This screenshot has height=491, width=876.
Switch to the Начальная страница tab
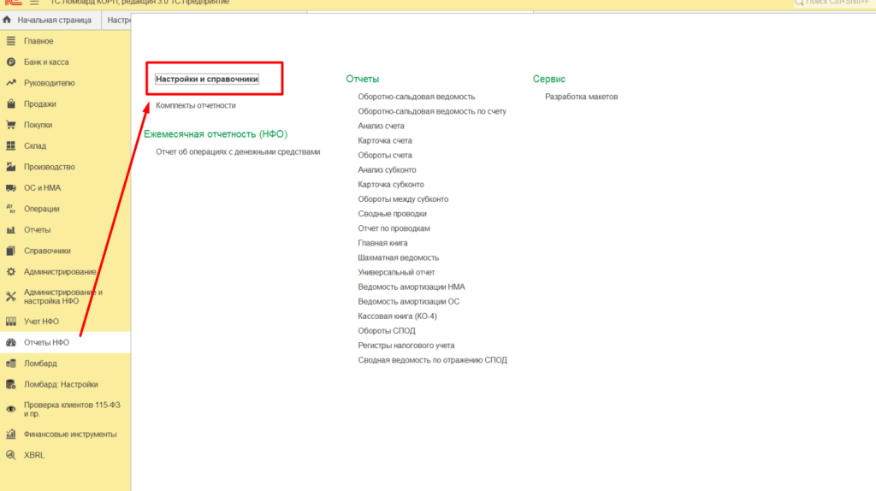click(48, 19)
